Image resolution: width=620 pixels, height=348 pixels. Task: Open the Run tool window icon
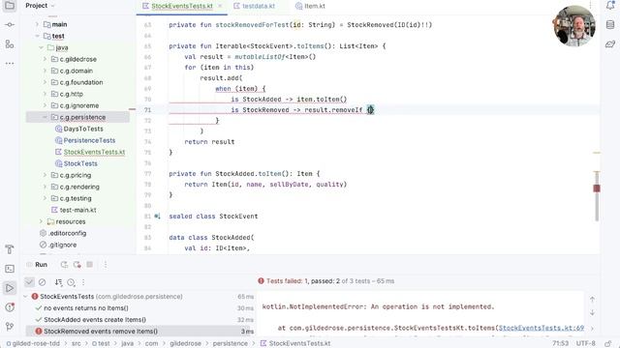tap(10, 288)
